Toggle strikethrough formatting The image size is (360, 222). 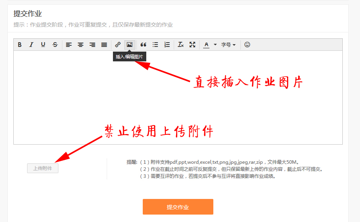[55, 45]
